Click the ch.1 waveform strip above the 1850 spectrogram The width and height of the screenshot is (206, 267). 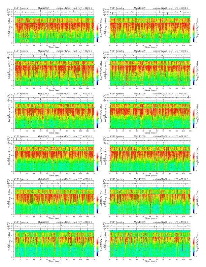click(150, 12)
